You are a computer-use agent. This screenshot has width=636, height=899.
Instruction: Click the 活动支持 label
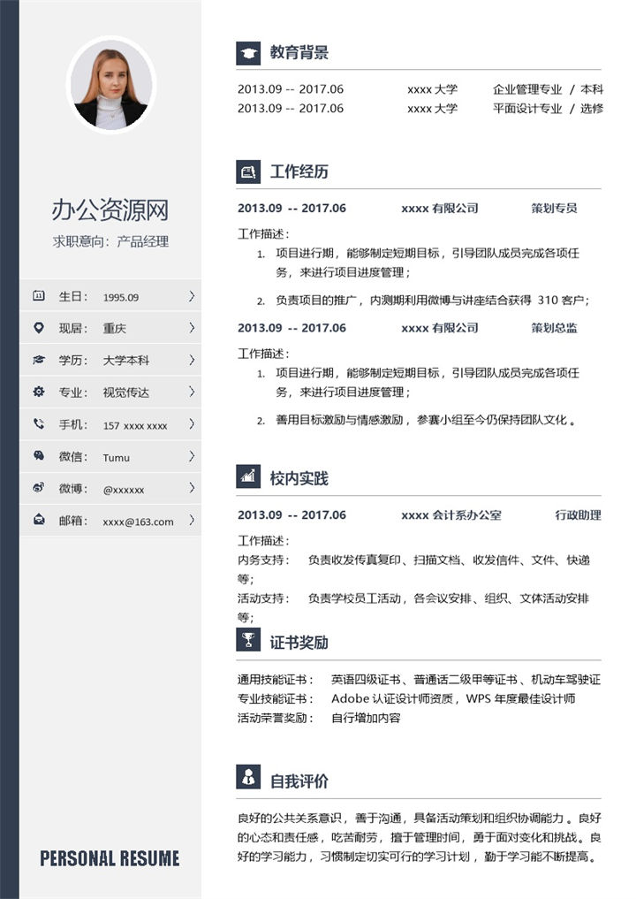(264, 598)
